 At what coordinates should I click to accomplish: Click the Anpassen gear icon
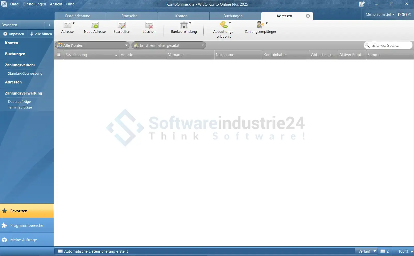(x=5, y=34)
